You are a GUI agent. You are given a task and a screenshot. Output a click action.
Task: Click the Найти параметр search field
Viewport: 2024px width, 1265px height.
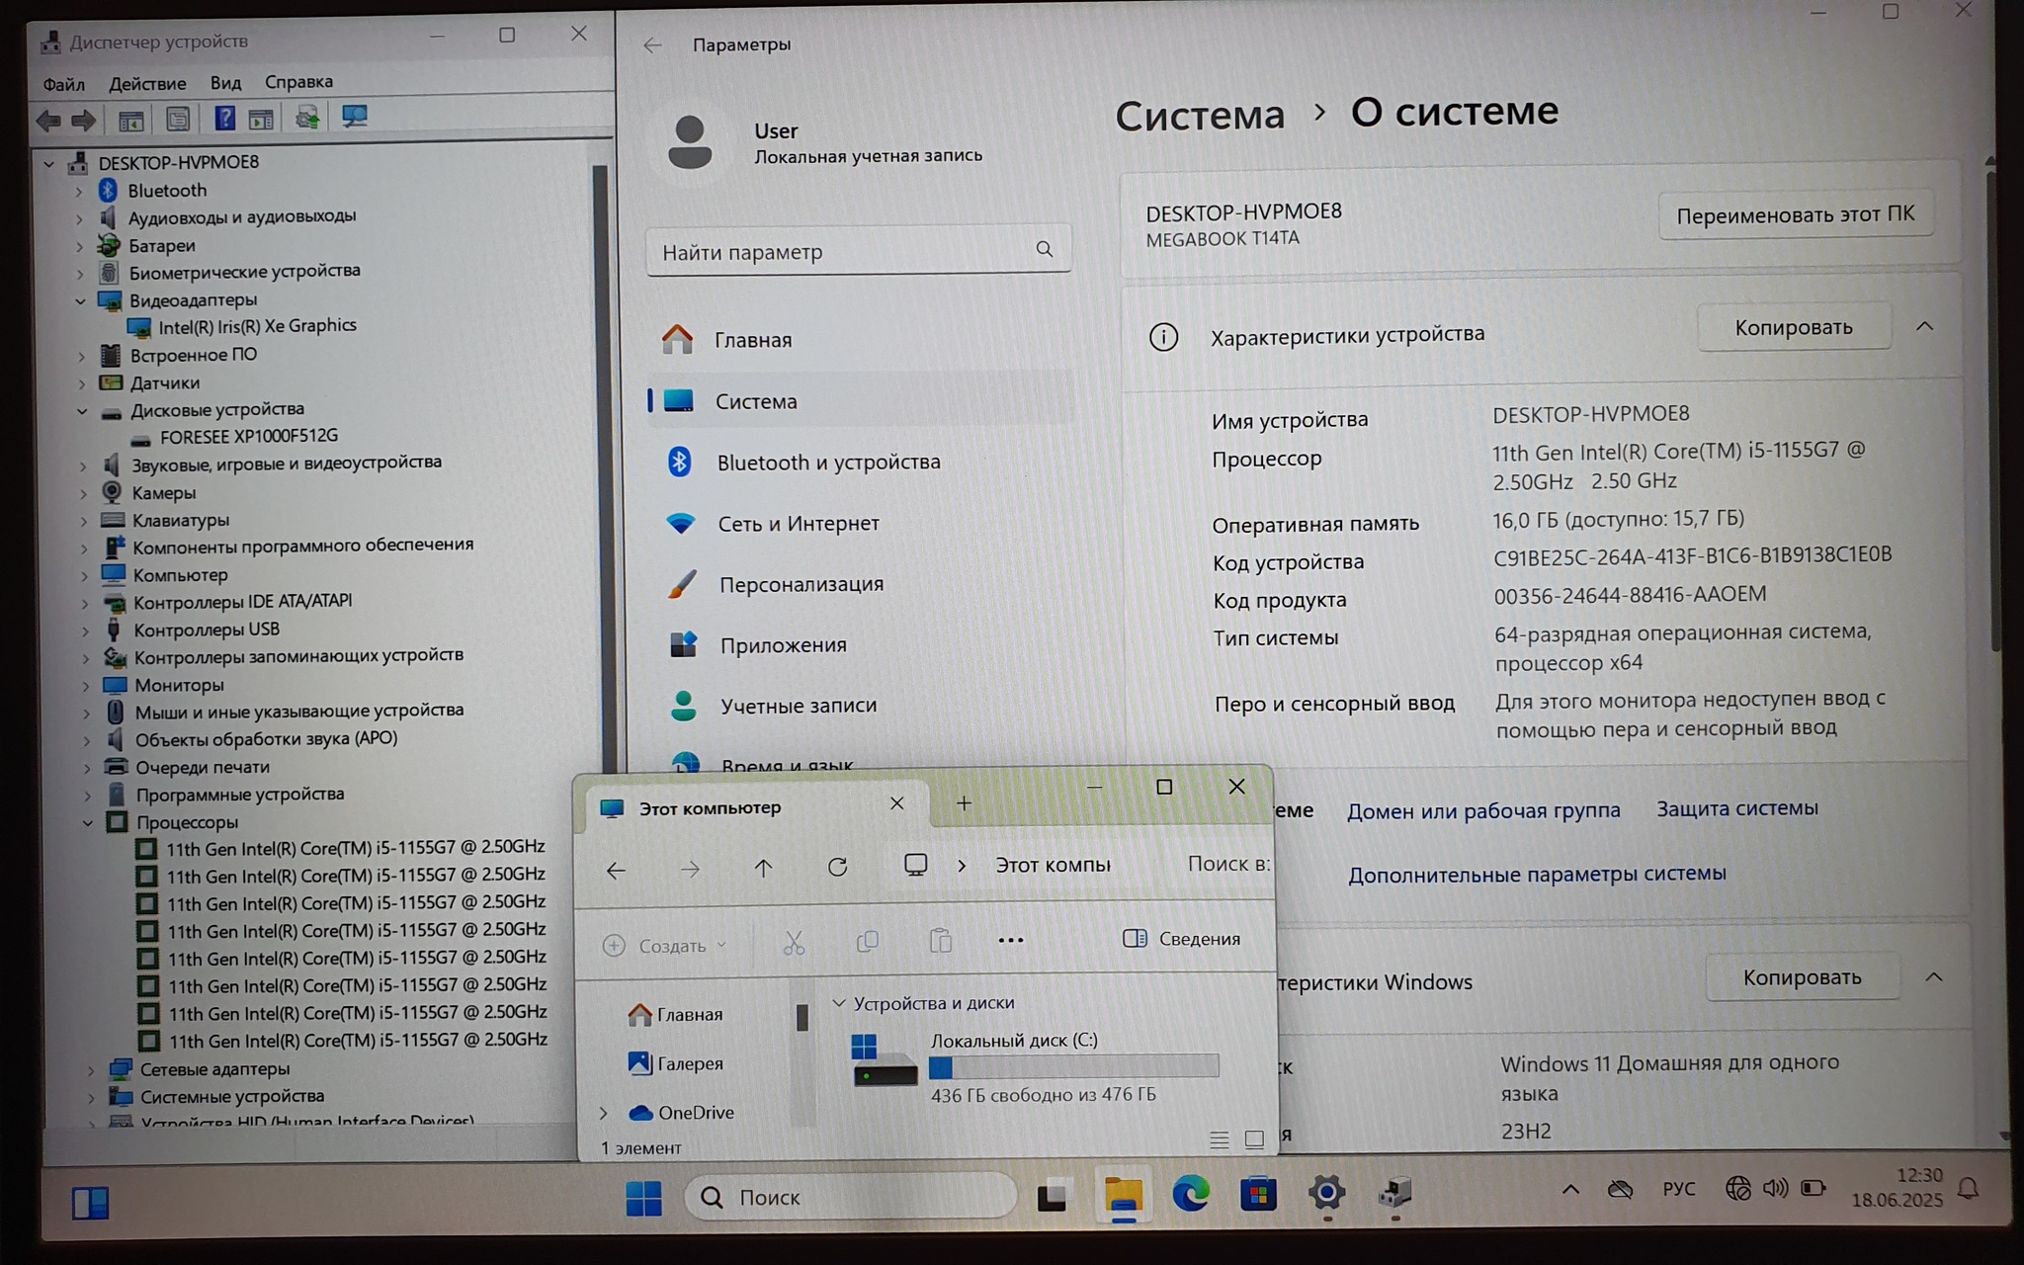pyautogui.click(x=840, y=252)
